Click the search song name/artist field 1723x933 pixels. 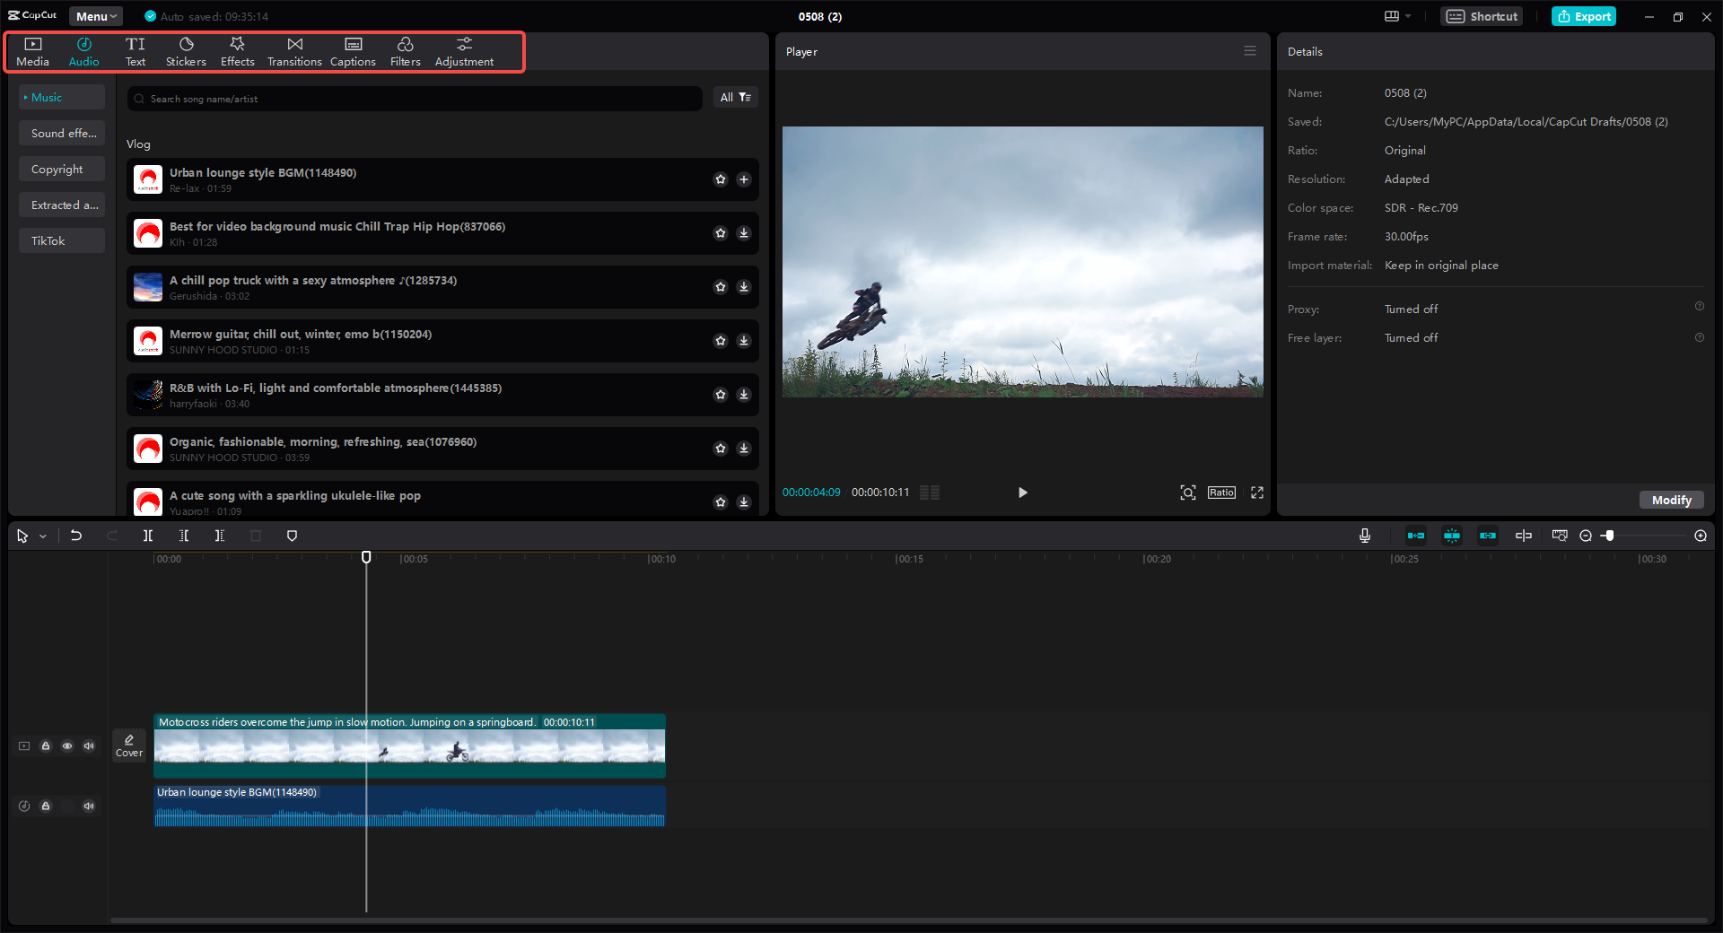(x=413, y=98)
